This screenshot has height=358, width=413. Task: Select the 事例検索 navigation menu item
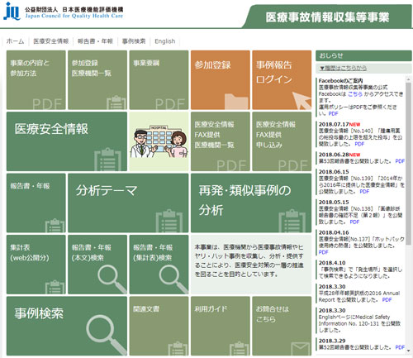click(x=134, y=41)
